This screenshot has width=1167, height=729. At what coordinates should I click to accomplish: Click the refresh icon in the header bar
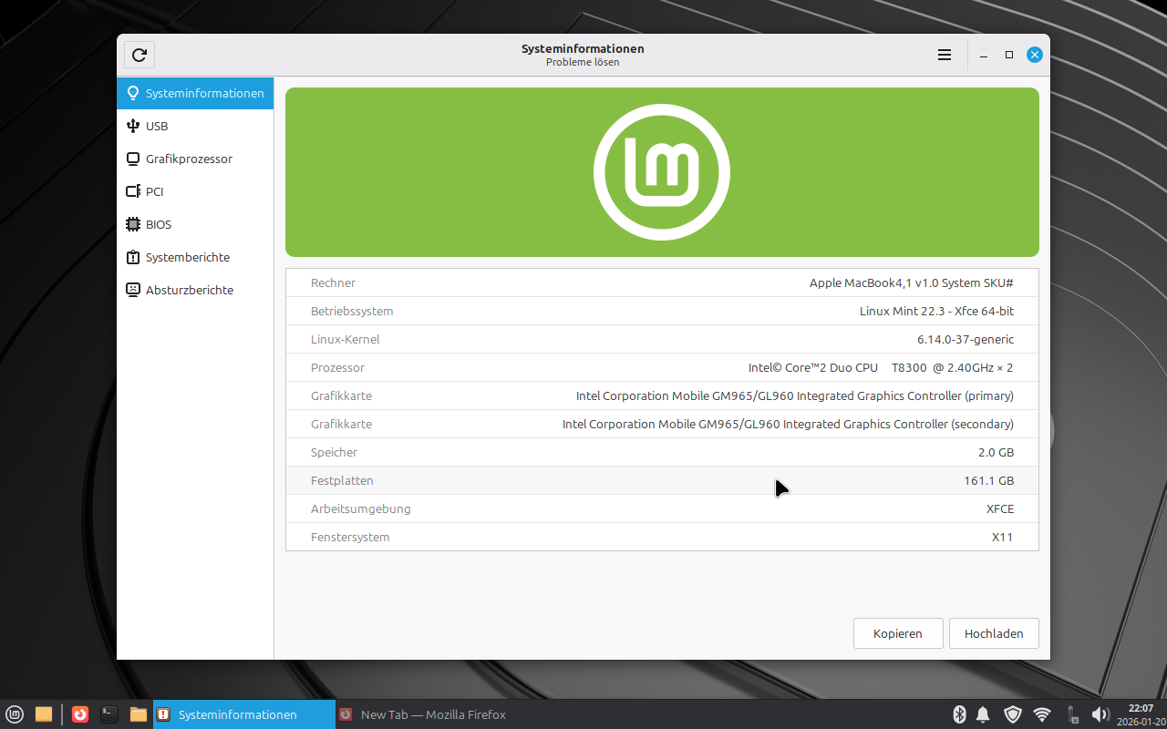139,55
